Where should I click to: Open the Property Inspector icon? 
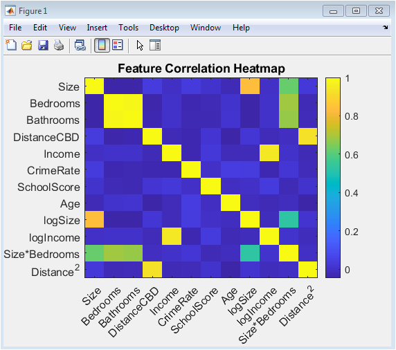point(155,46)
